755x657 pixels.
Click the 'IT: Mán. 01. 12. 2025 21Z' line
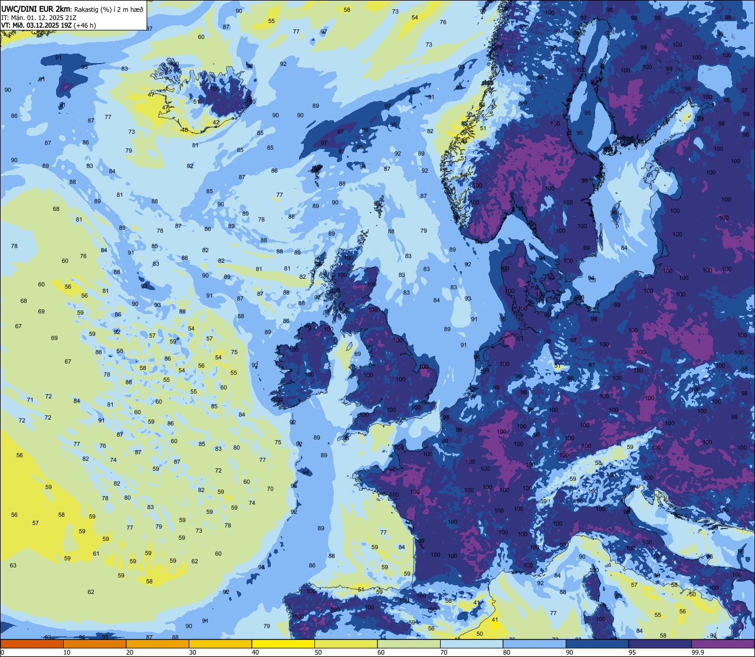(39, 17)
